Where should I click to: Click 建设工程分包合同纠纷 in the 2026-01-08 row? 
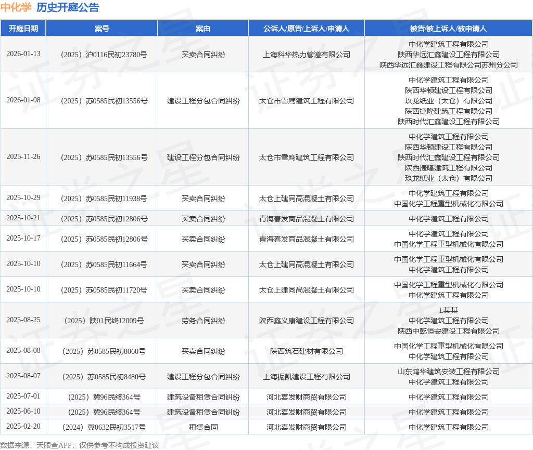[x=203, y=101]
